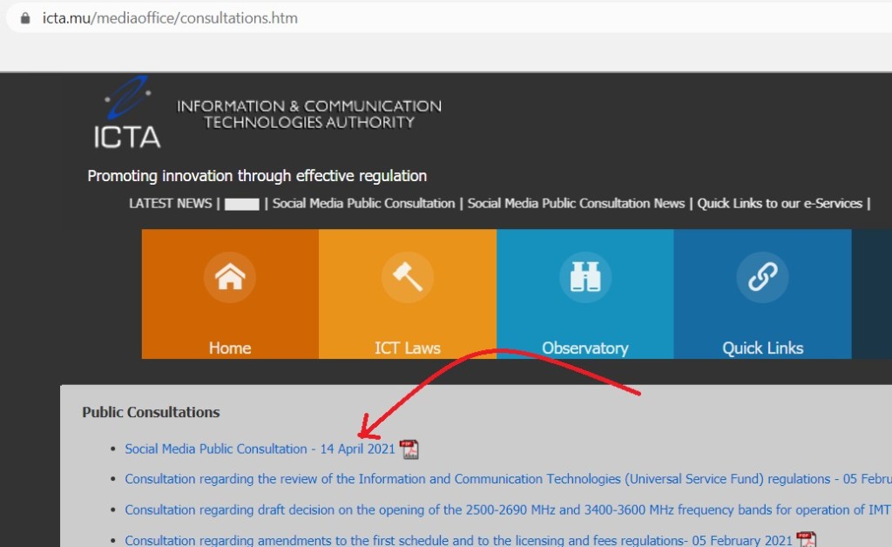Click the ICTA logo

coord(127,112)
